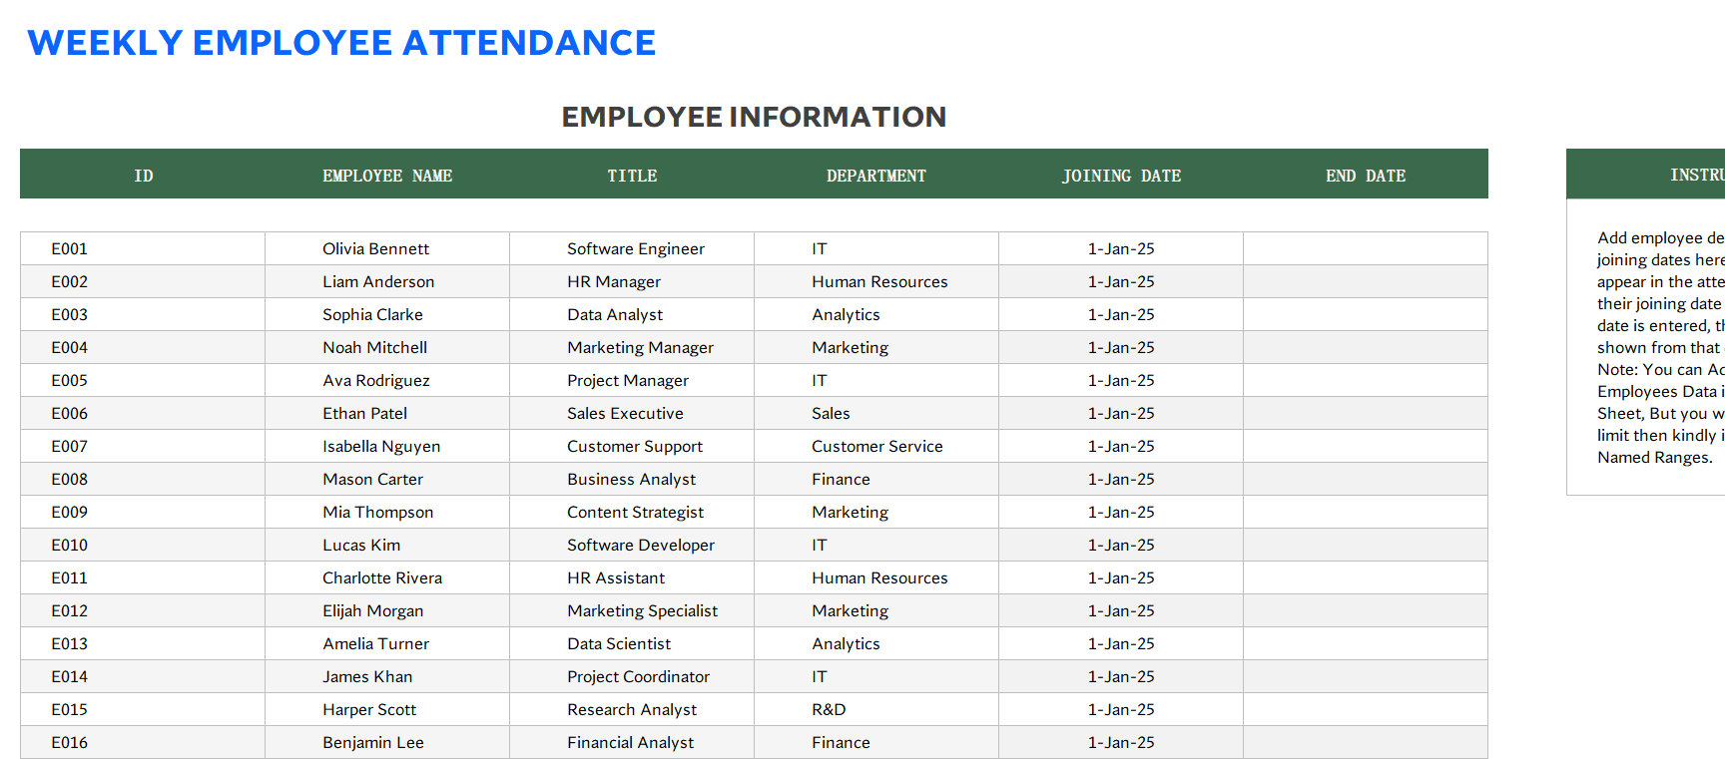Click joining date cell for E001
The height and width of the screenshot is (759, 1725).
pos(1121,248)
